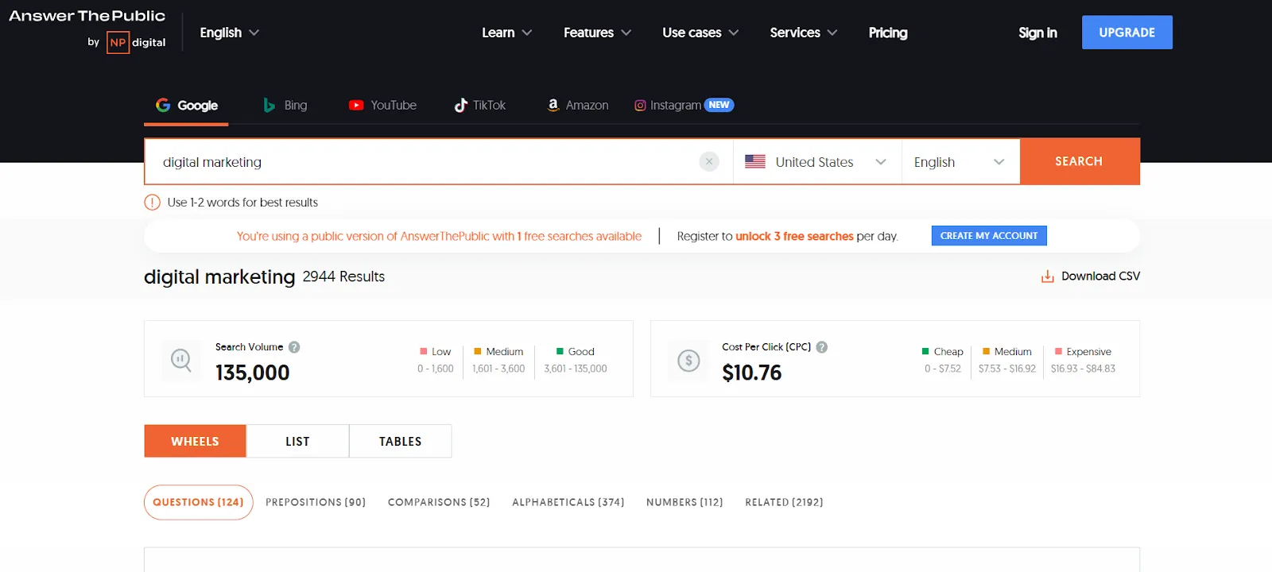1272x572 pixels.
Task: Click the Instagram camera icon
Action: click(640, 105)
